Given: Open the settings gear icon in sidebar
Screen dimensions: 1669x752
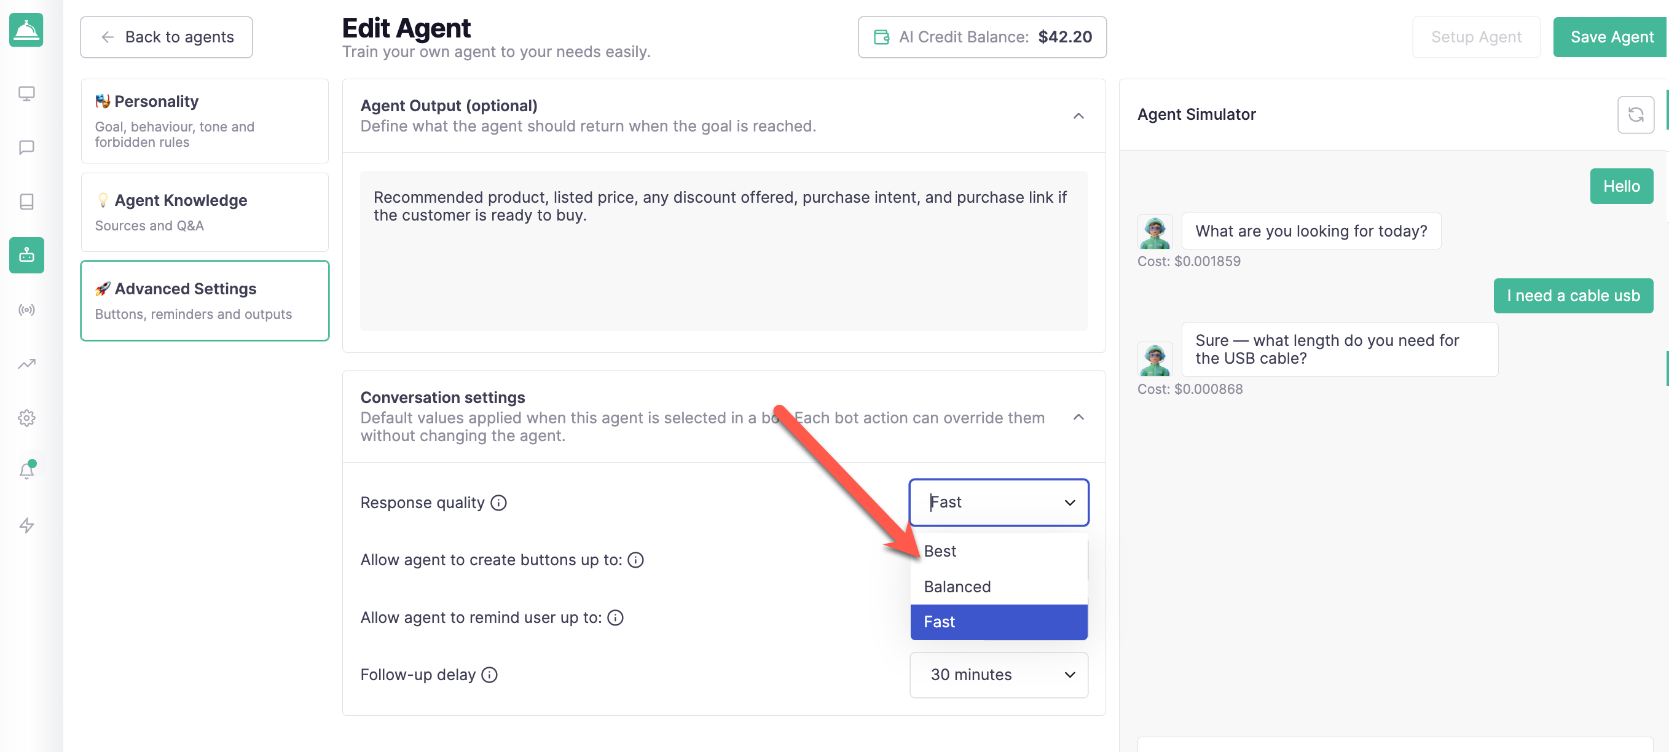Looking at the screenshot, I should click(x=26, y=418).
